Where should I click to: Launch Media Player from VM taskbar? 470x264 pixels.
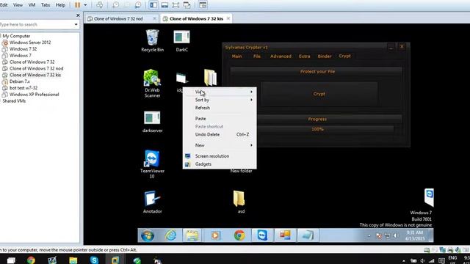click(215, 235)
